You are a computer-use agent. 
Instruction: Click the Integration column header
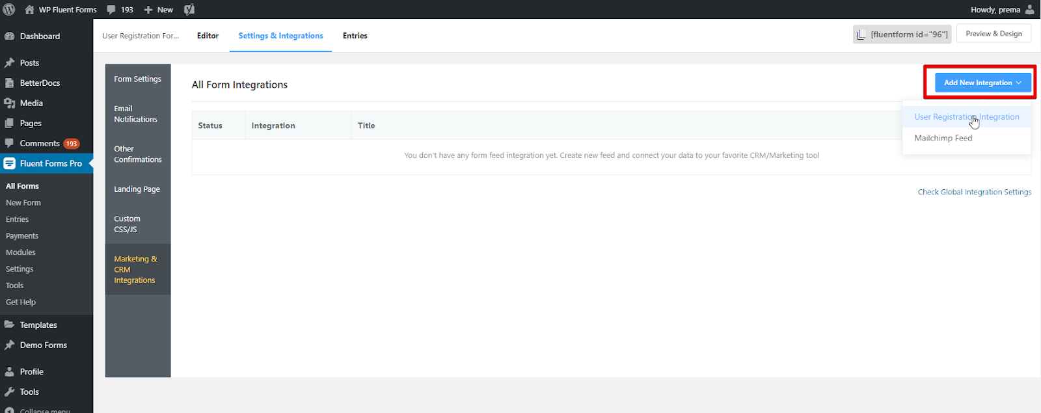point(273,126)
